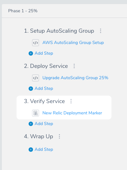This screenshot has width=127, height=170.
Task: Open Upgrade AutoScaling Group 25% step
Action: point(75,78)
